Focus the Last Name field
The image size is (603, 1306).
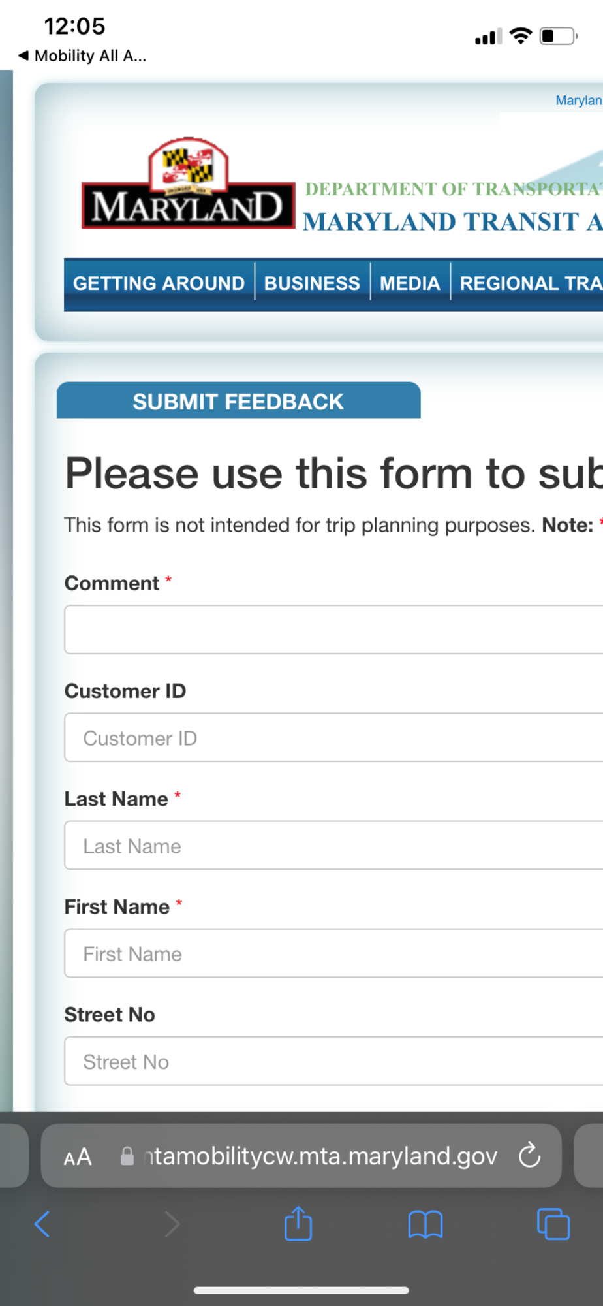click(333, 846)
